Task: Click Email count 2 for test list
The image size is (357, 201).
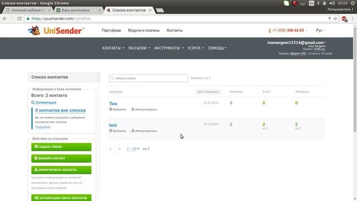Action: [264, 125]
